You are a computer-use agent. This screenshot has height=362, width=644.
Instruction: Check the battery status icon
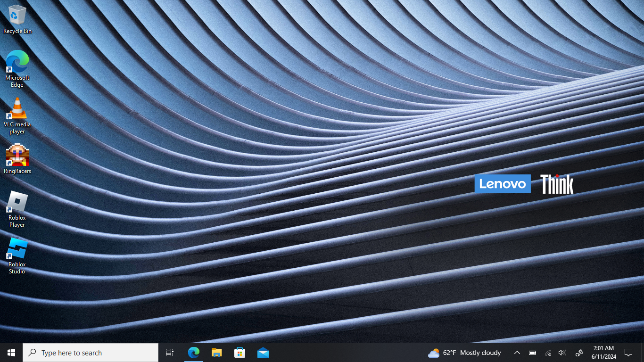tap(532, 353)
